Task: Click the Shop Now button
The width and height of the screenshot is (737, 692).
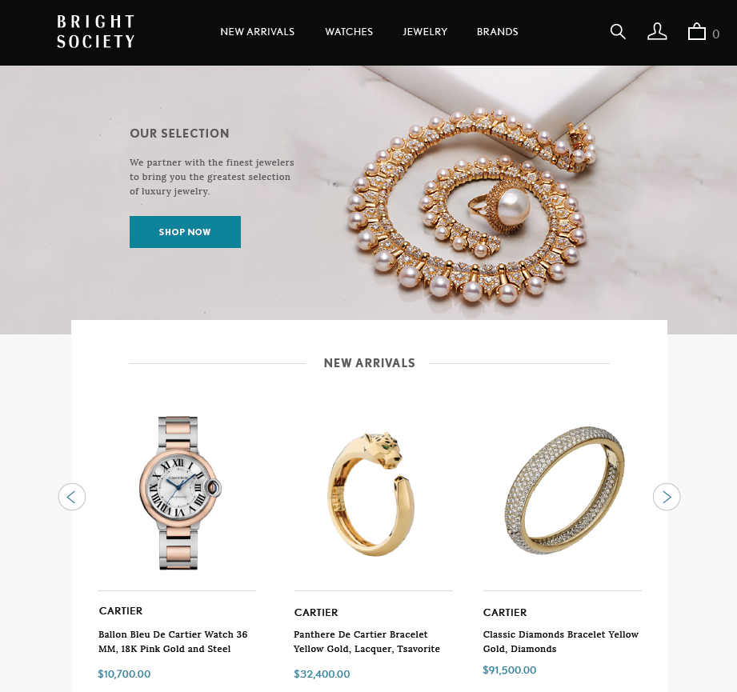Action: (185, 232)
